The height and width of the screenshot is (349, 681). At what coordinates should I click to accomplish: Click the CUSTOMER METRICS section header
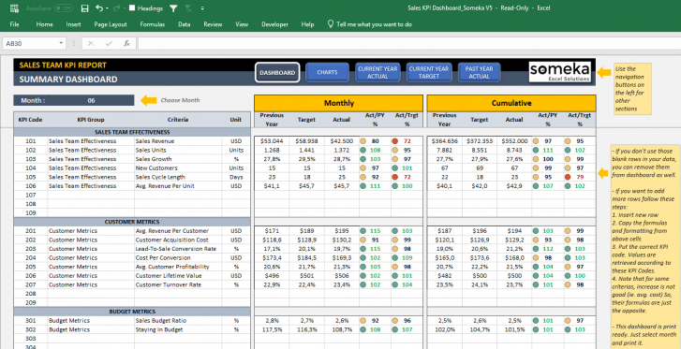point(132,222)
